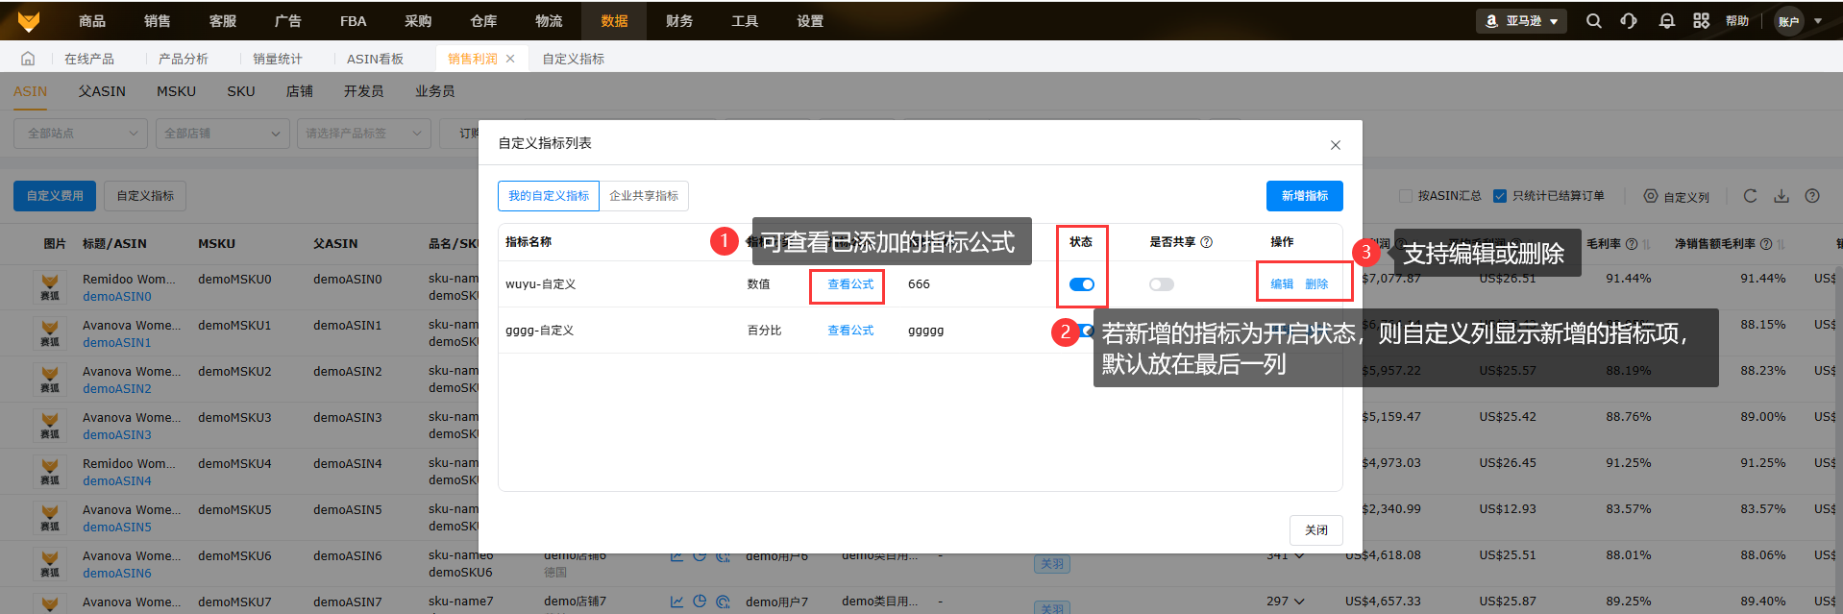
Task: Open the customer service headset icon
Action: point(1629,21)
